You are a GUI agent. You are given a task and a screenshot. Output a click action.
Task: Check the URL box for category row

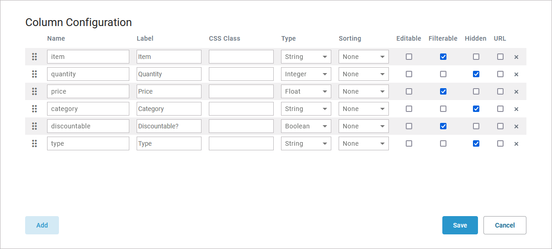[500, 109]
